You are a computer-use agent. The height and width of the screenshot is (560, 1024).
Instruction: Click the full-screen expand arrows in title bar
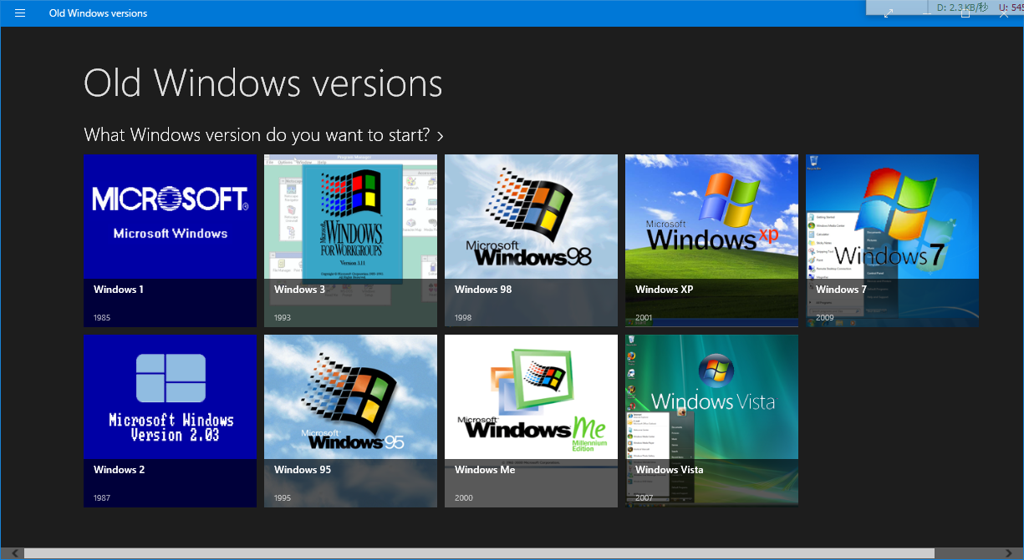click(x=889, y=13)
